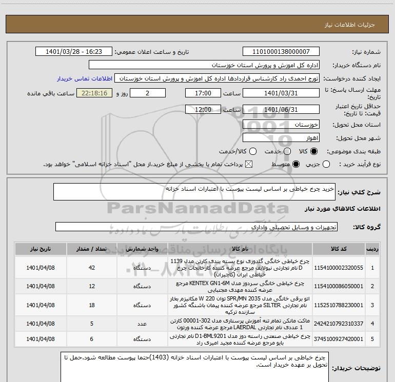
Task: Click the announcement date field 1401/03/28 - 16:23
Action: coord(74,52)
